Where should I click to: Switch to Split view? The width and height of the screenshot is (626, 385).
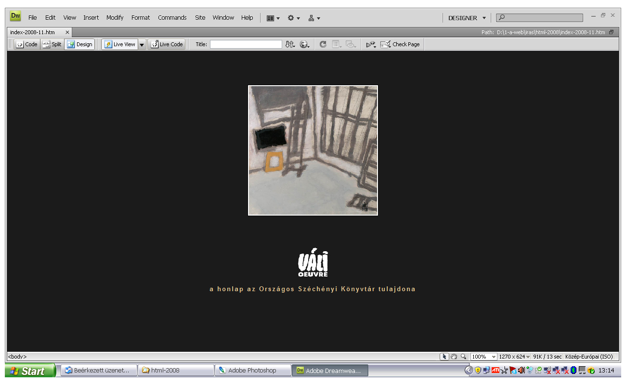click(x=52, y=44)
